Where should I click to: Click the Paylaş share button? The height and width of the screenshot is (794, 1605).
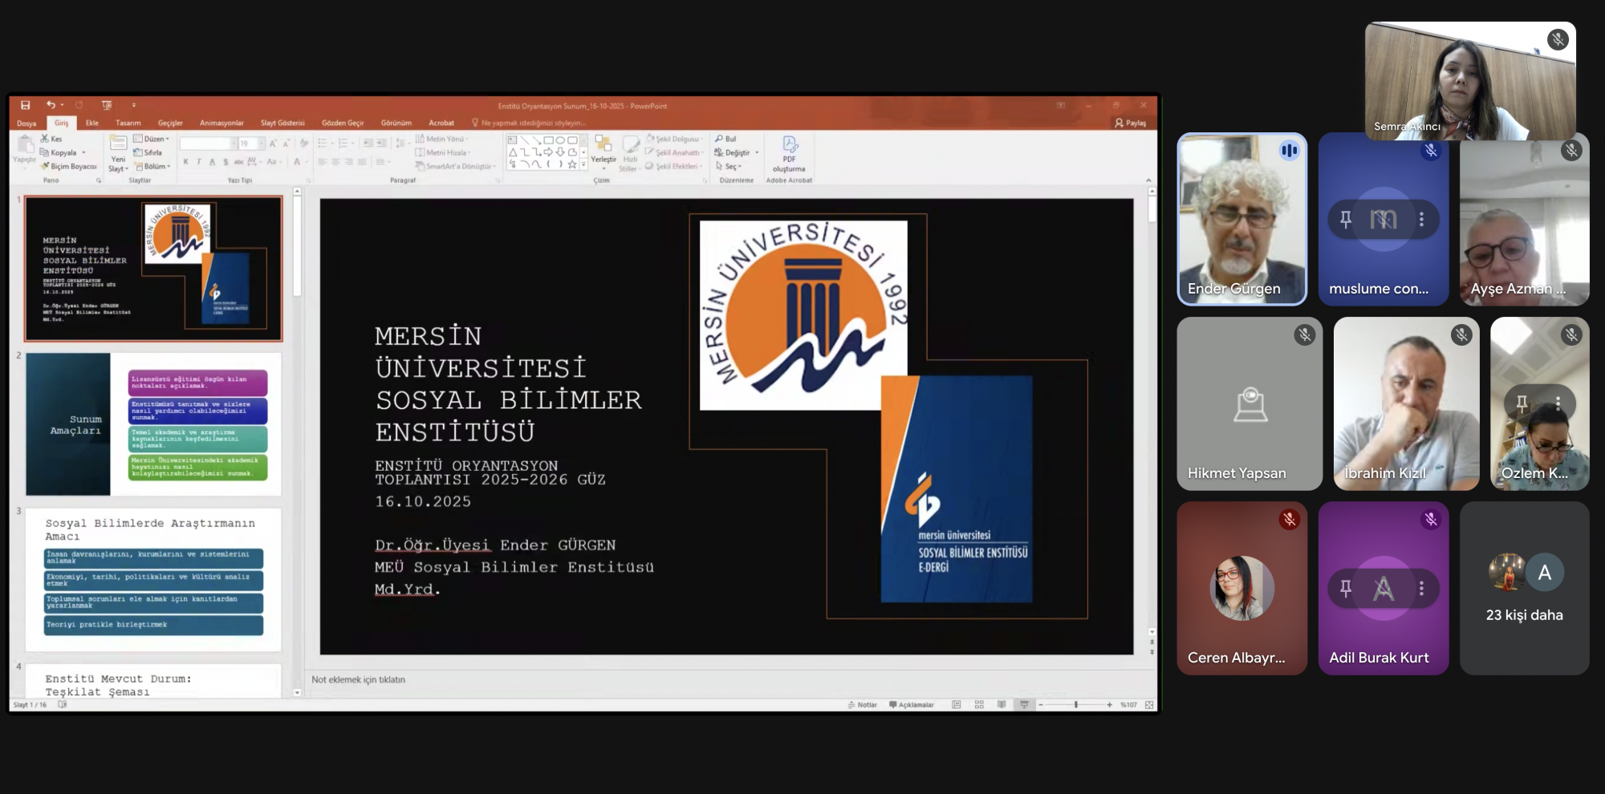tap(1130, 123)
